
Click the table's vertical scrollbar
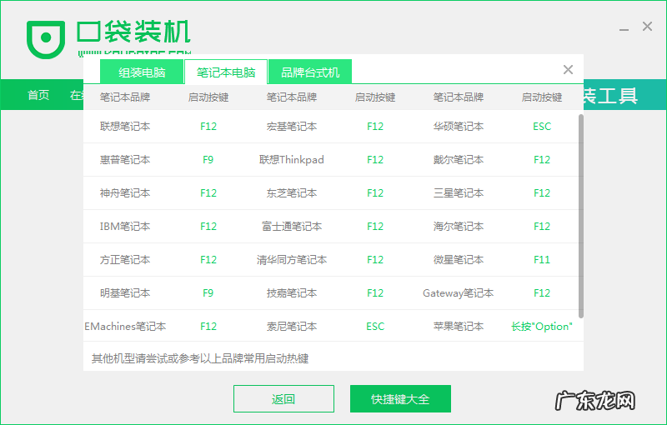tap(580, 216)
